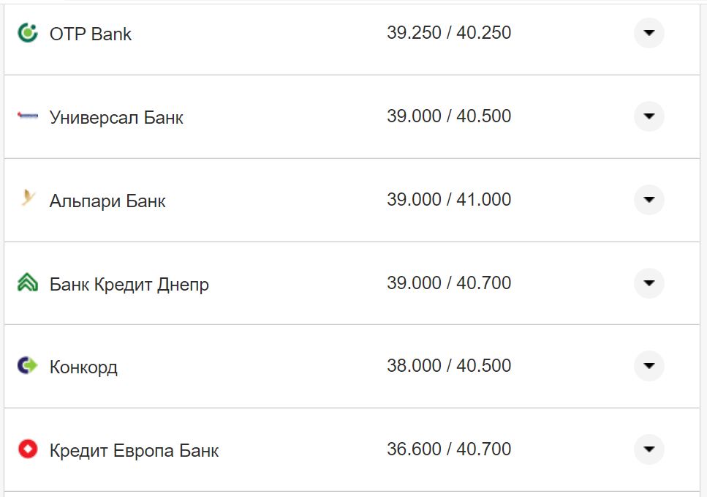
Task: Select the Универсал Банк name
Action: click(x=116, y=118)
